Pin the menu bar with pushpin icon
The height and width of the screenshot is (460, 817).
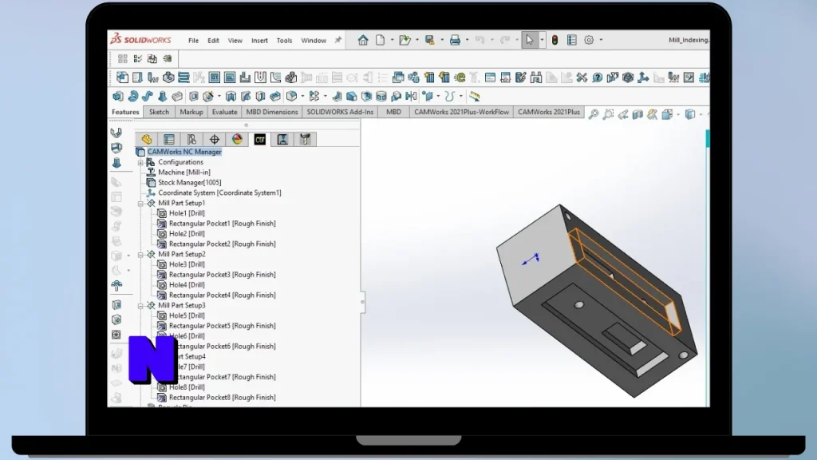(338, 40)
